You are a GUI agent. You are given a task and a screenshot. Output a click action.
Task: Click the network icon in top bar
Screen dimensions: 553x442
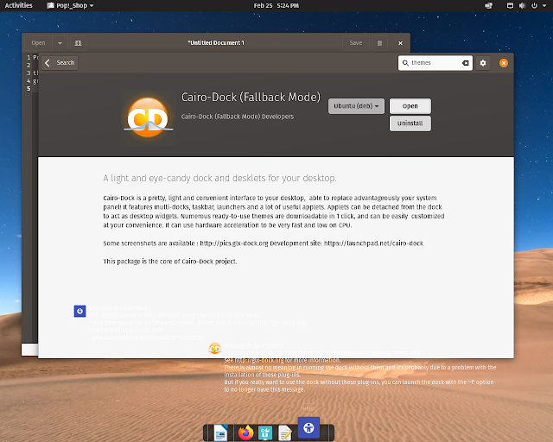(x=510, y=5)
